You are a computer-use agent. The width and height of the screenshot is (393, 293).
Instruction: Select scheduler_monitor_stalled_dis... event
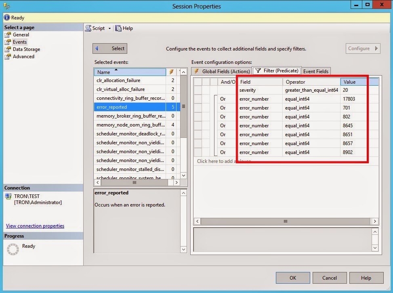point(130,169)
